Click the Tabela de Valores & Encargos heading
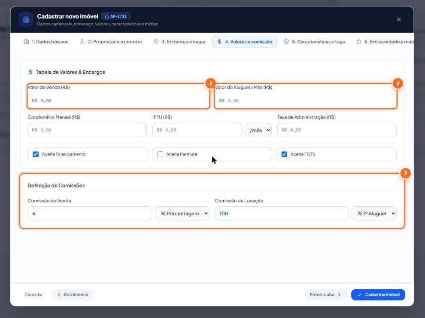Screen dimensions: 425x318 tap(70, 72)
